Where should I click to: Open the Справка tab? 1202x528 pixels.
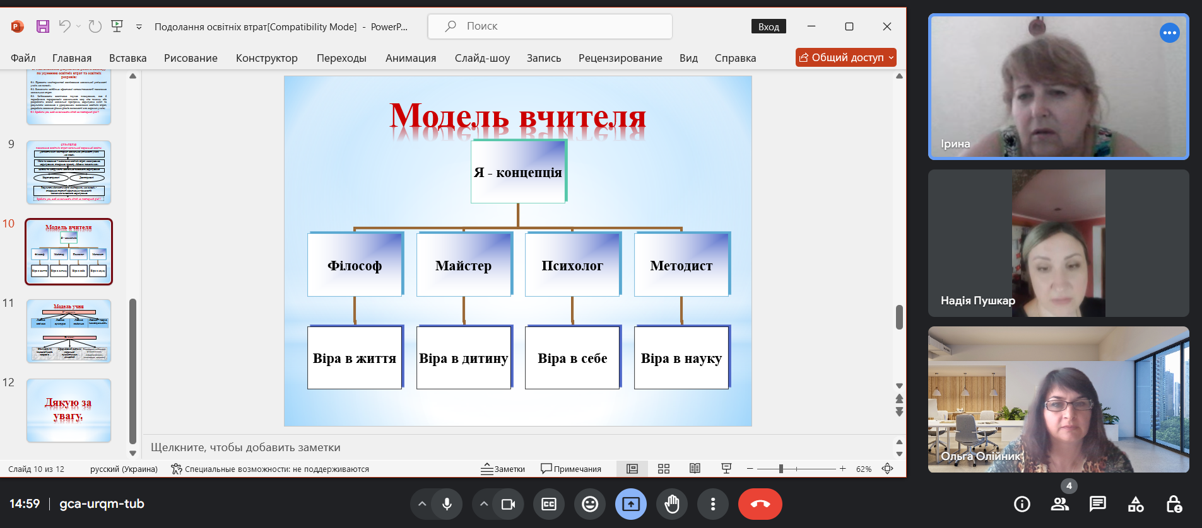735,58
